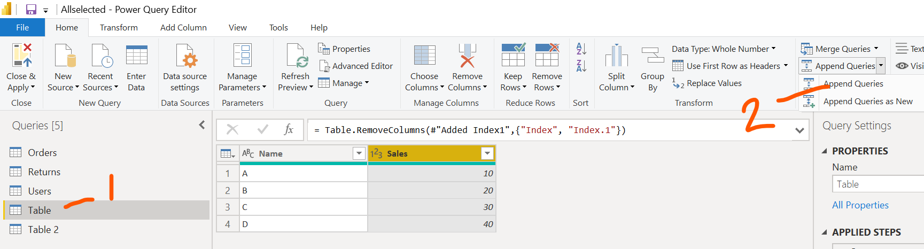
Task: Expand the formula bar chevron
Action: coord(799,130)
